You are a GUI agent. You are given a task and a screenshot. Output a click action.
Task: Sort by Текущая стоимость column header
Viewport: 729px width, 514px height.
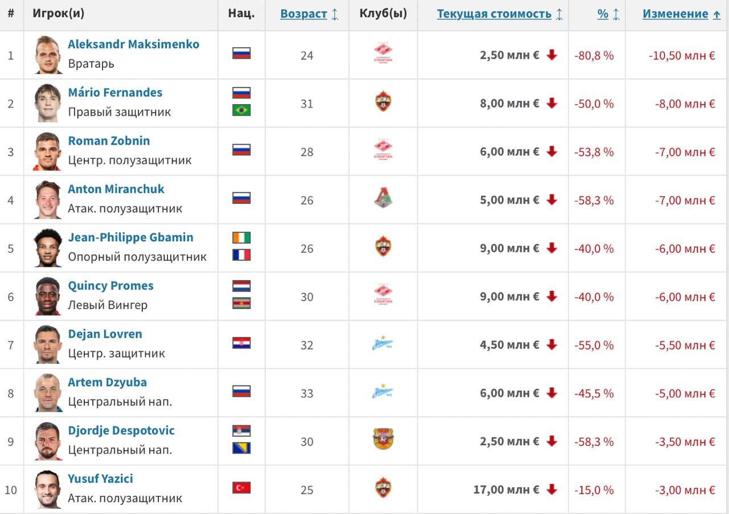coord(494,14)
